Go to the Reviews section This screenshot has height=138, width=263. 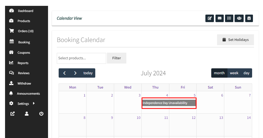24,73
